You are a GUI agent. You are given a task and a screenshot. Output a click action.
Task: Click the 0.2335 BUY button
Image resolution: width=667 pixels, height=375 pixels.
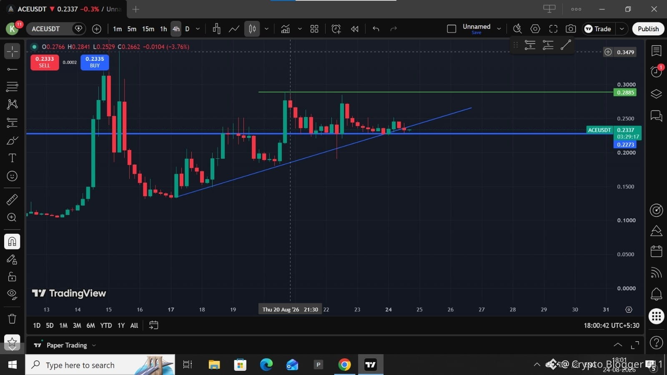[x=95, y=62]
